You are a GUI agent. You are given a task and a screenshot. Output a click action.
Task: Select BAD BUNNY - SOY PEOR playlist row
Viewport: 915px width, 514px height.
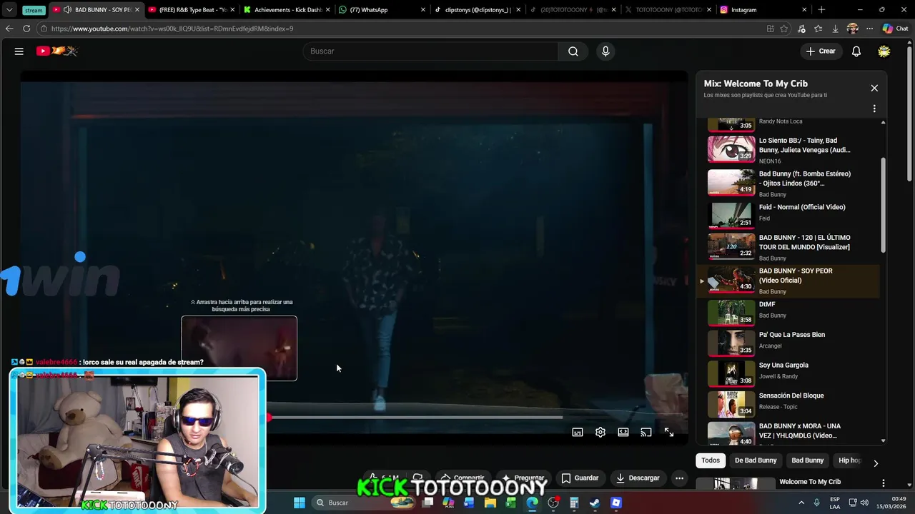(789, 281)
